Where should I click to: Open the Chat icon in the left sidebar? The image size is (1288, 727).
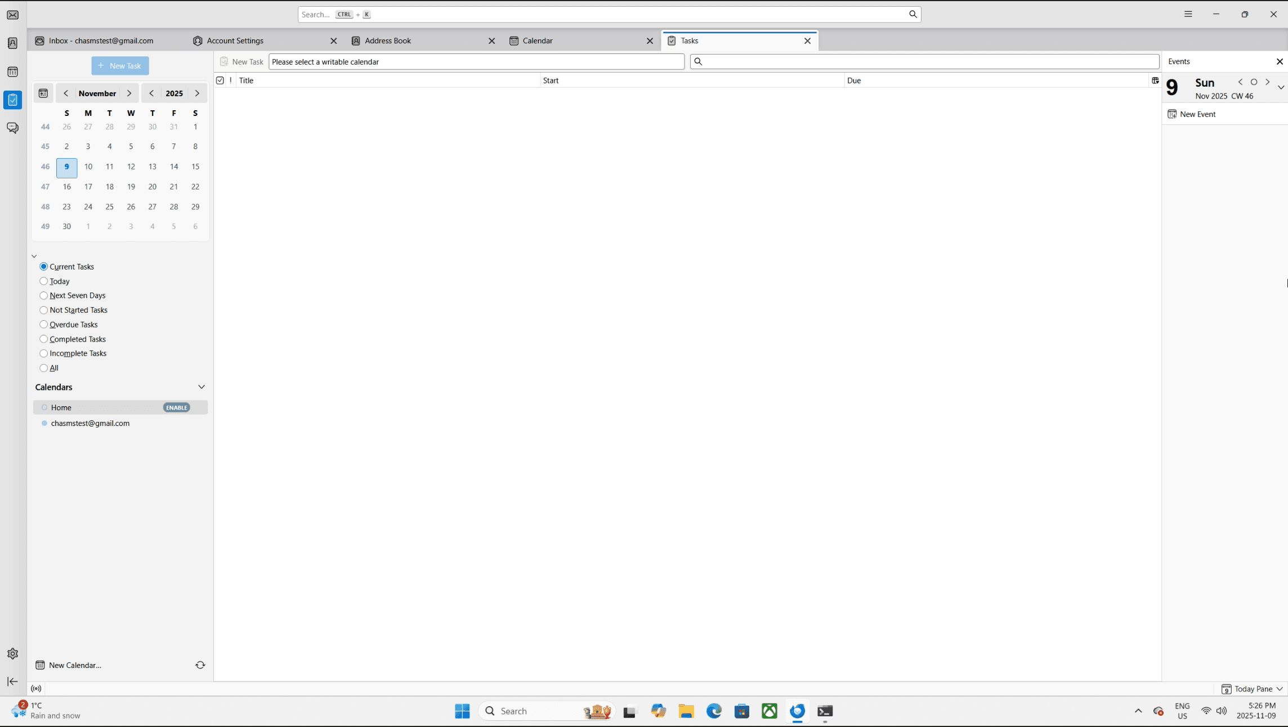click(x=12, y=128)
